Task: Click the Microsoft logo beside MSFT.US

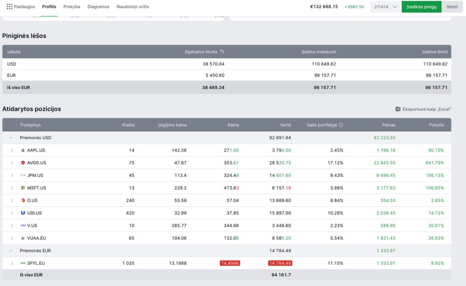Action: tap(23, 188)
